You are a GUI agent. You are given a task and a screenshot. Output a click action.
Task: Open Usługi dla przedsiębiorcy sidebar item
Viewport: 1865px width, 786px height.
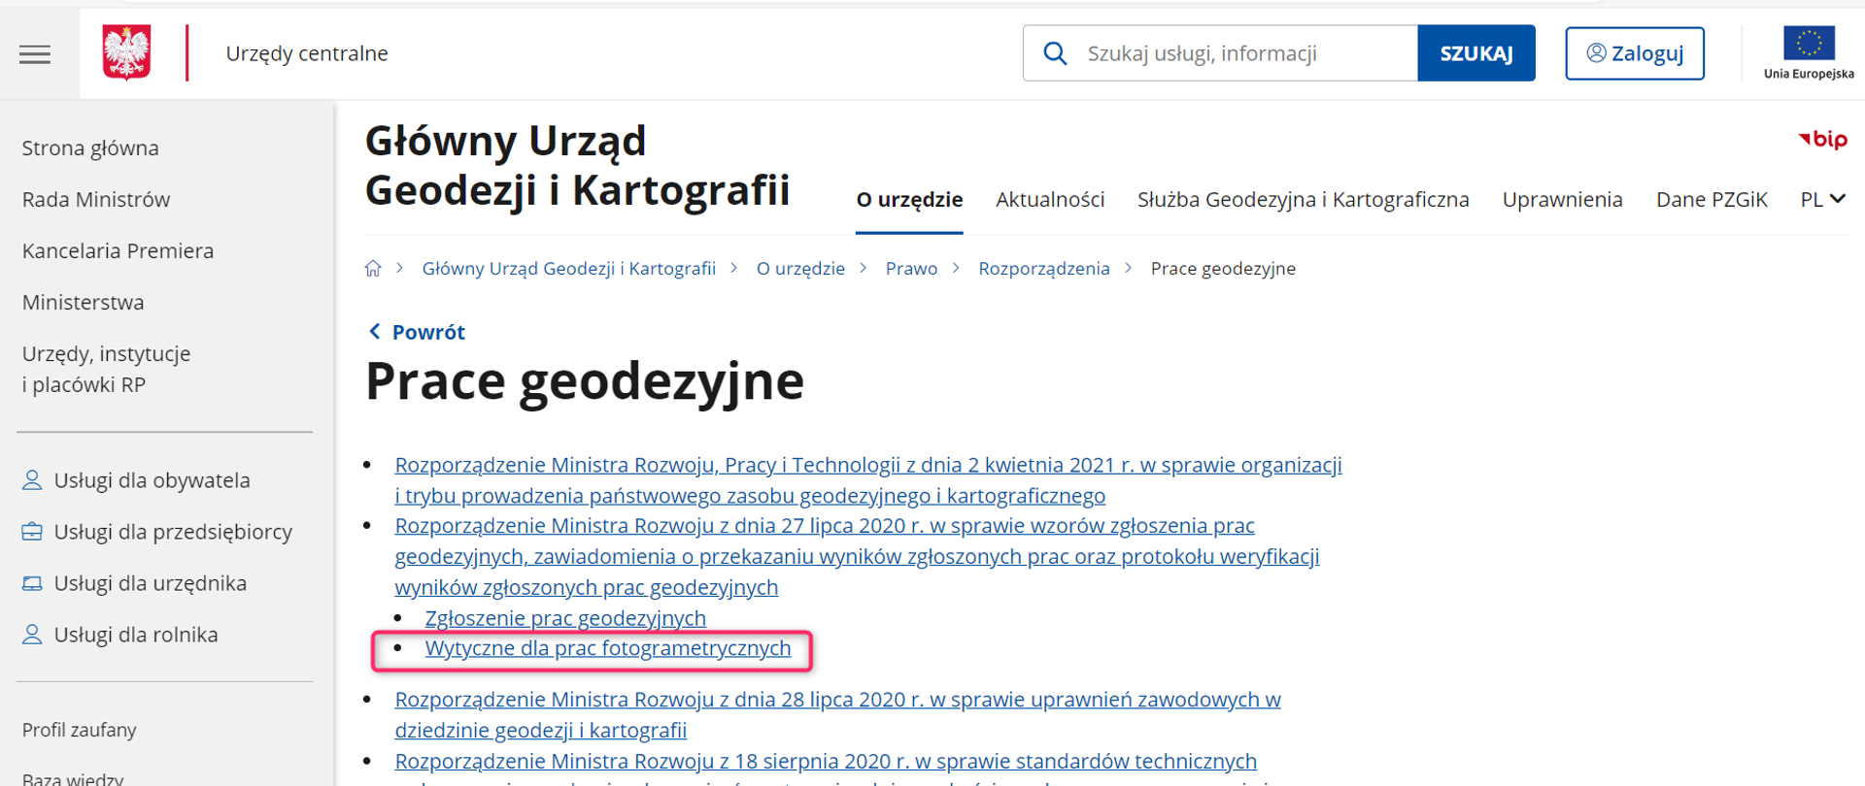point(173,532)
